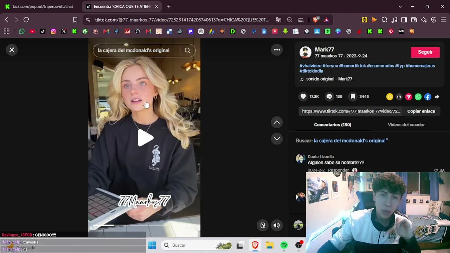
Task: Open the Brave Shields lion icon
Action: pyautogui.click(x=316, y=20)
